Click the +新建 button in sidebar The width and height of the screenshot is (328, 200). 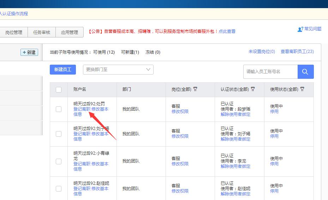pyautogui.click(x=29, y=52)
